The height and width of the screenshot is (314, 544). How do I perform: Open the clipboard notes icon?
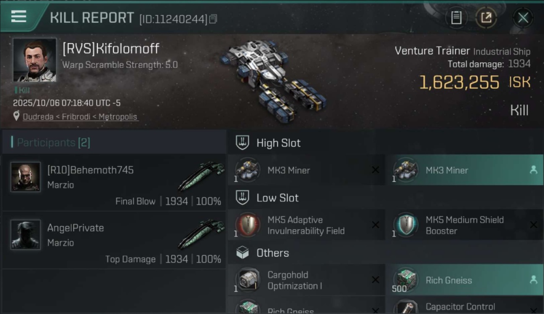pos(456,18)
